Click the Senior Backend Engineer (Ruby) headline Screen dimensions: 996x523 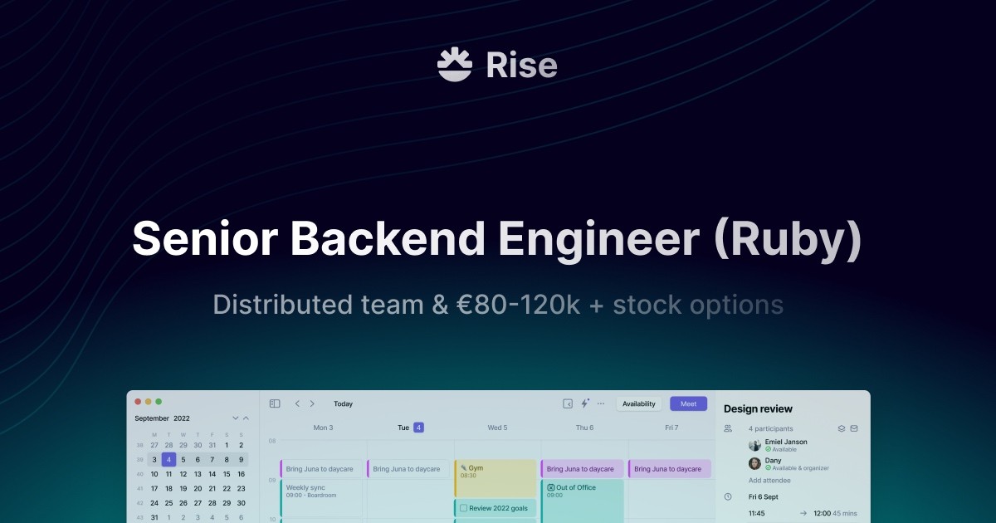497,240
